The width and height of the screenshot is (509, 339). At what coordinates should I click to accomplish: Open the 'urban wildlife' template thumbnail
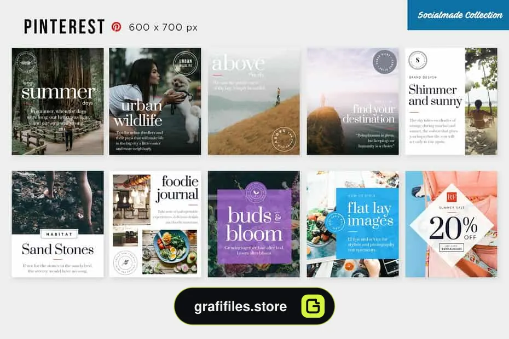point(155,102)
